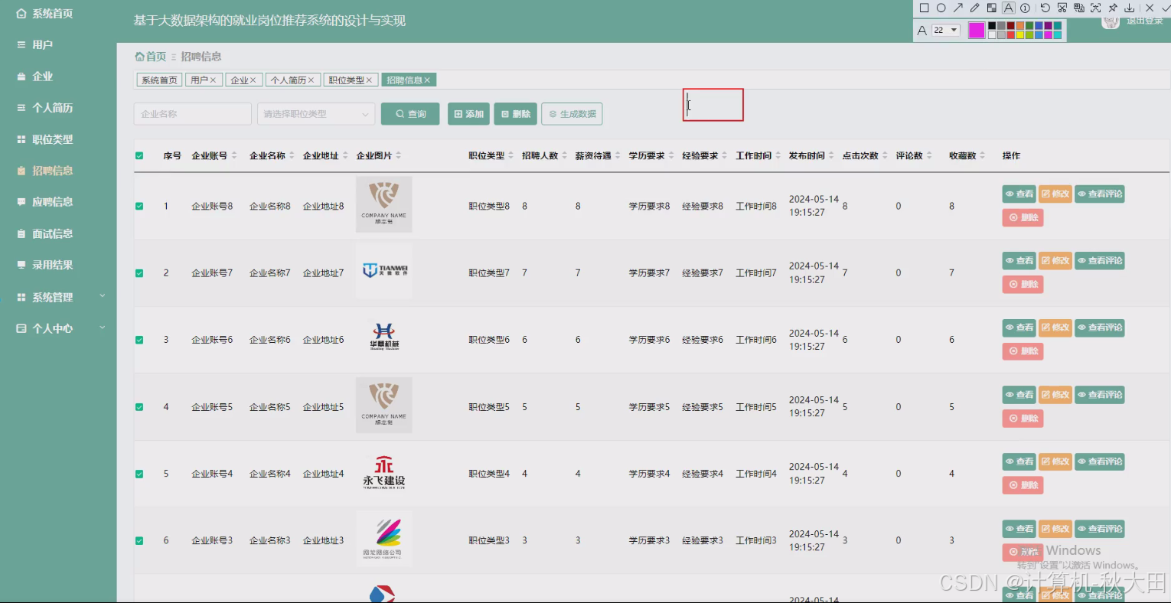Select the mosaic blur tool

pos(992,8)
